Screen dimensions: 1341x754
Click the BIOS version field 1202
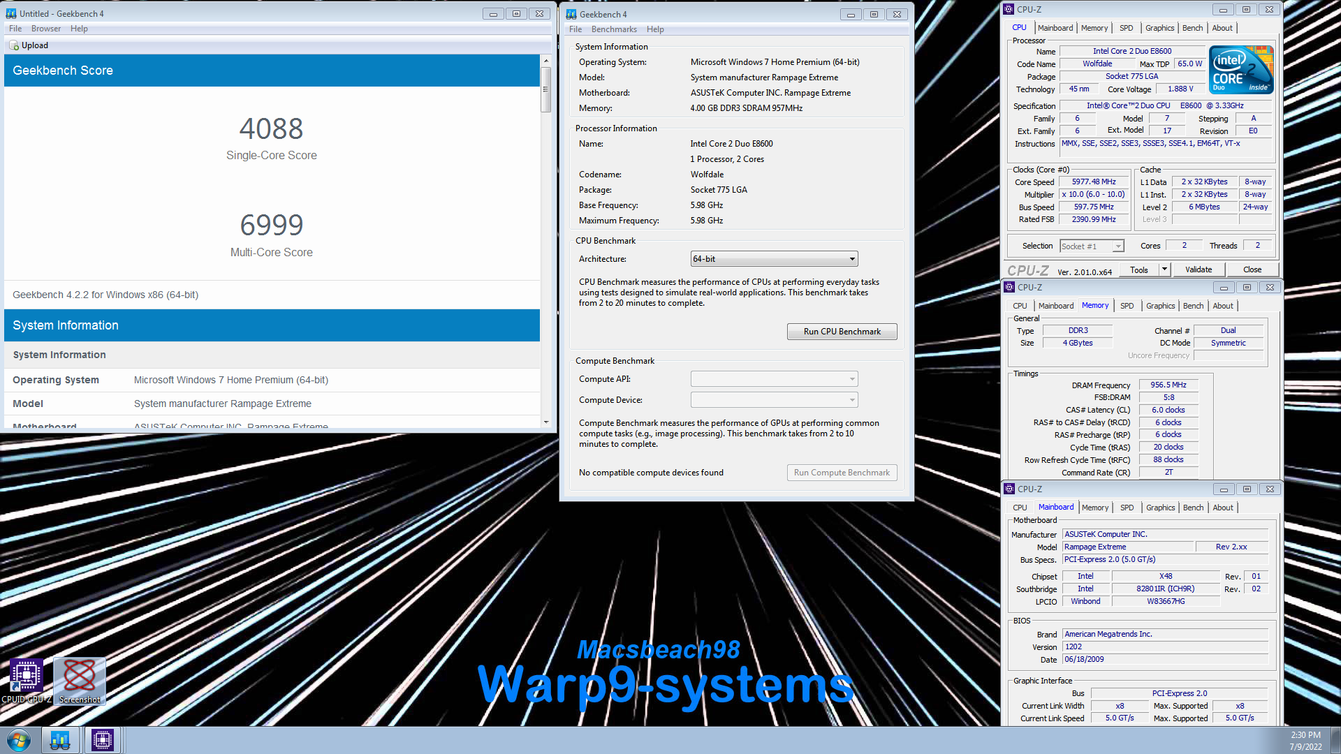click(x=1165, y=646)
